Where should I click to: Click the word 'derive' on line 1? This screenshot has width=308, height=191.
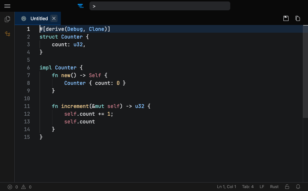click(x=55, y=29)
